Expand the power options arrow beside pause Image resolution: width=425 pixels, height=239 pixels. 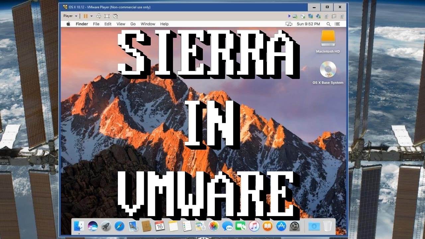coord(91,16)
